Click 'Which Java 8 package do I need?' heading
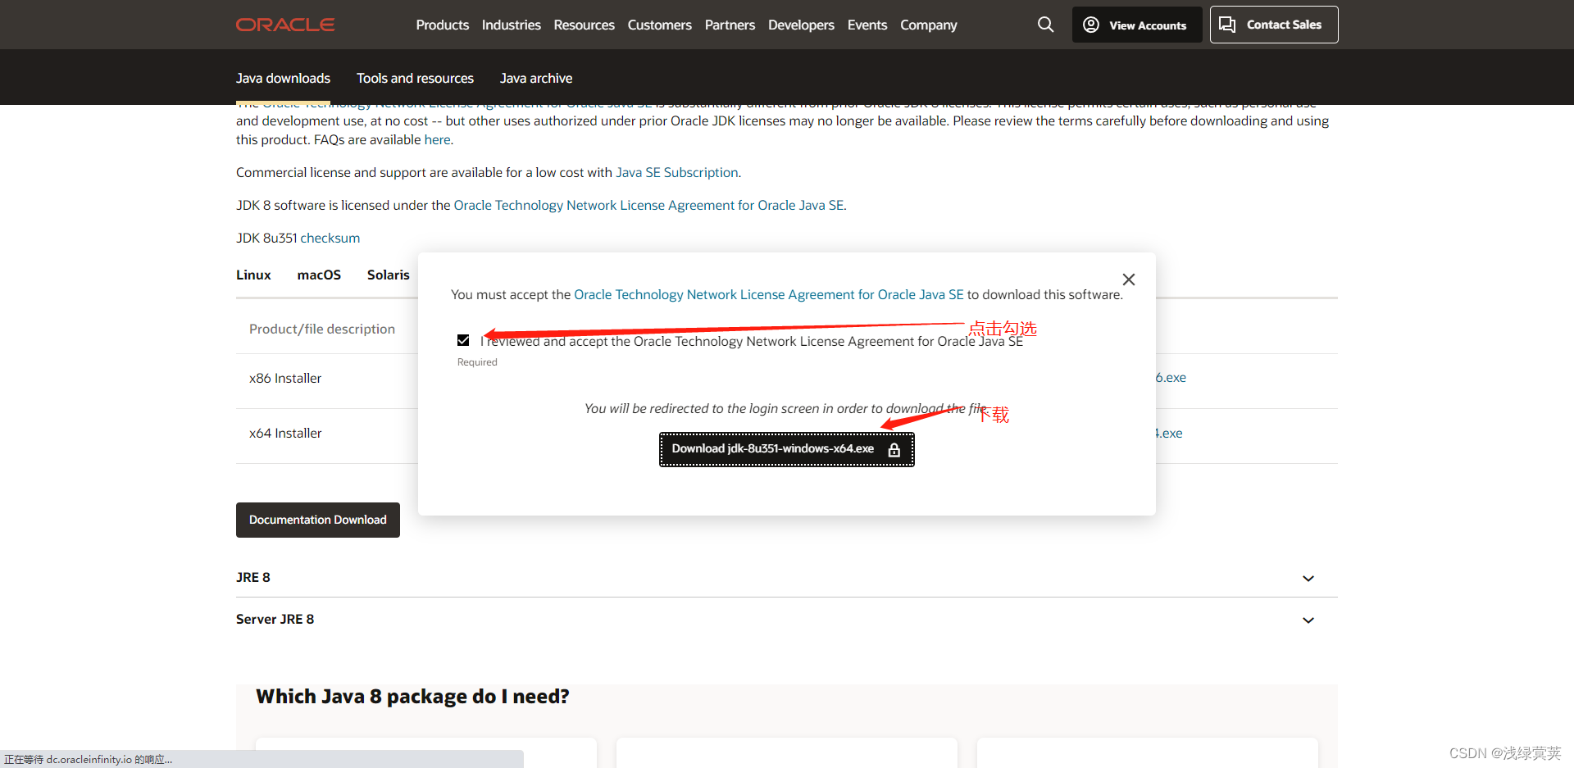 412,696
